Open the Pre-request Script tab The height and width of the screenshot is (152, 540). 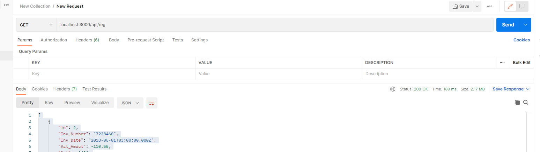(x=146, y=40)
